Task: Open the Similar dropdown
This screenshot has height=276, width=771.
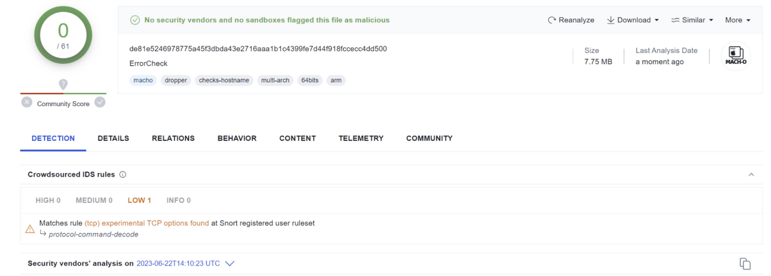Action: (692, 20)
